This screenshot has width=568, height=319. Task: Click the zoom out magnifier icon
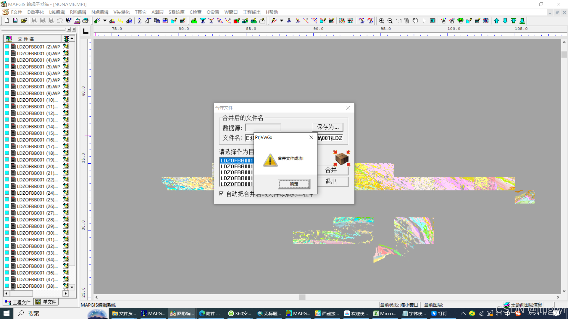coord(390,21)
